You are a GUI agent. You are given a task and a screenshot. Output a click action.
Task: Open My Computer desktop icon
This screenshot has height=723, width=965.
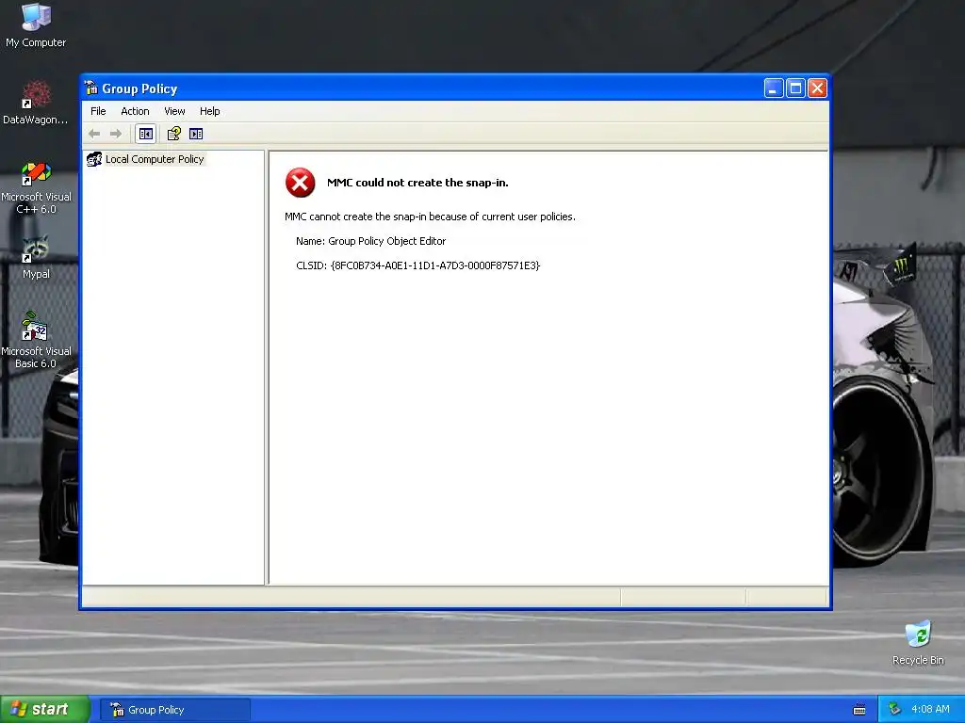pos(36,25)
